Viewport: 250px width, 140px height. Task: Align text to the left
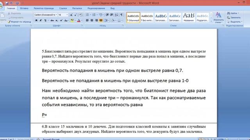[87, 21]
